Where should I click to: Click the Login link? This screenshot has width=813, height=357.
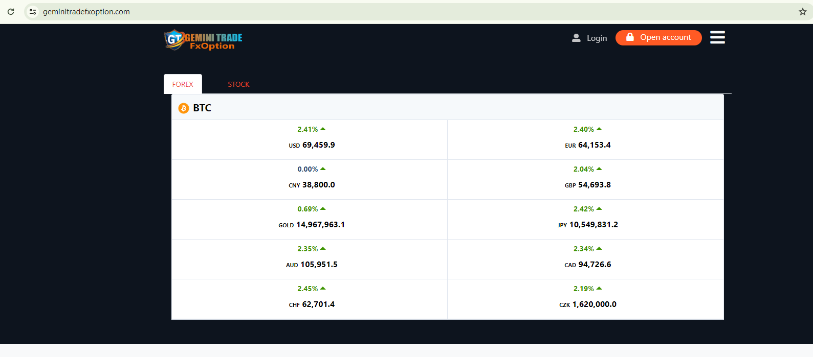point(597,38)
